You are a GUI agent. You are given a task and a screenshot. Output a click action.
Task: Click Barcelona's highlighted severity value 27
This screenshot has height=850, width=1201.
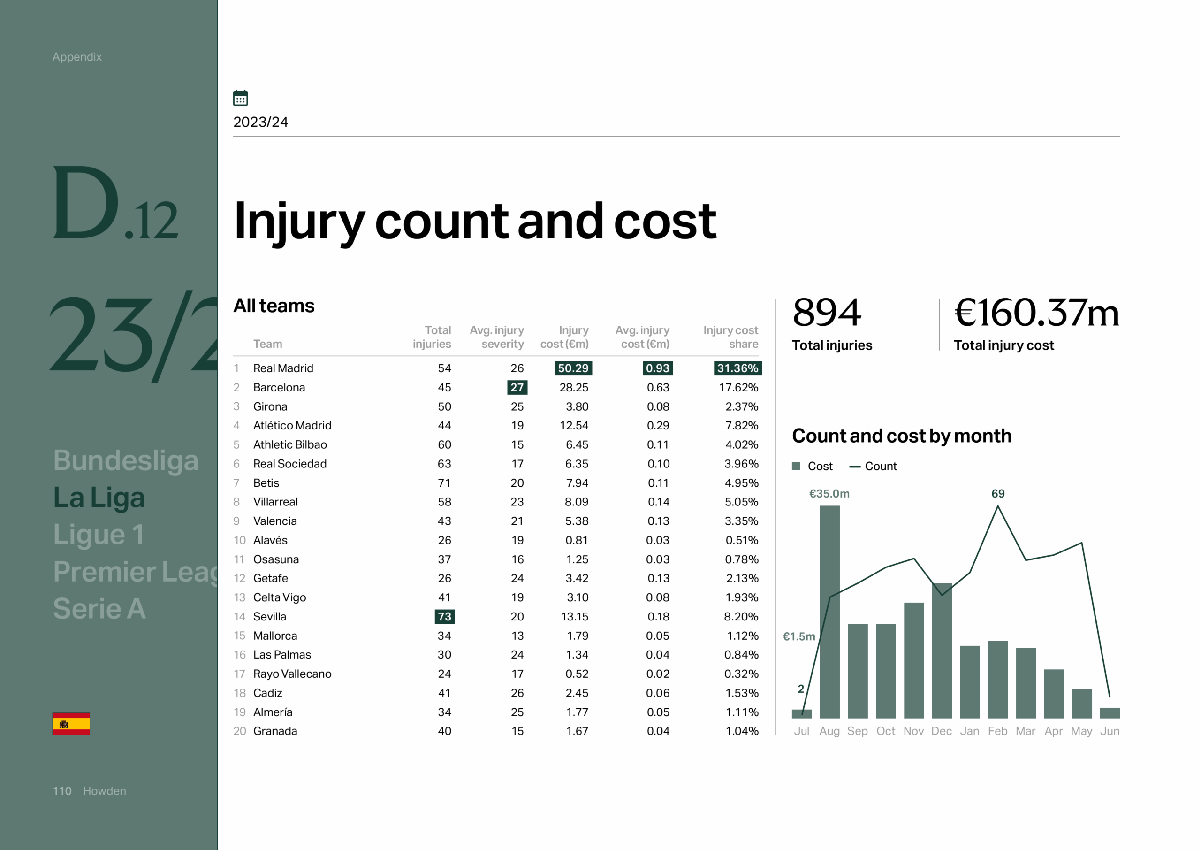[517, 387]
